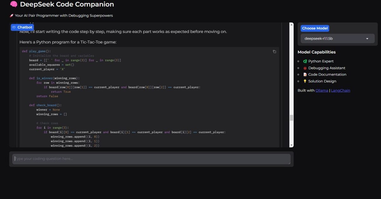Copy the Tic-Tac-Toe code block
The image size is (381, 199).
click(x=274, y=52)
